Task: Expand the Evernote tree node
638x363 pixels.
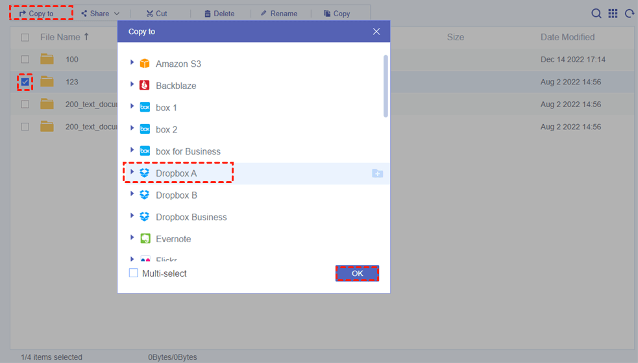Action: (x=132, y=237)
